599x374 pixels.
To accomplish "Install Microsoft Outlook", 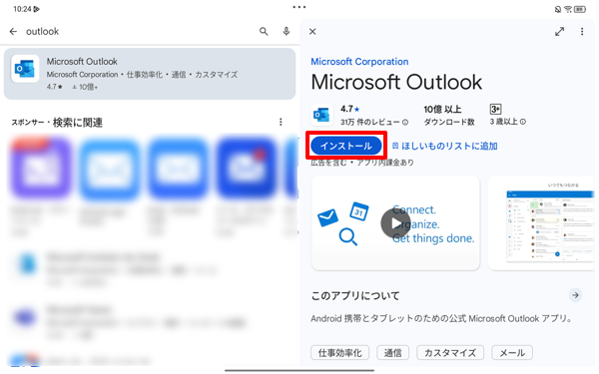I will pyautogui.click(x=346, y=146).
